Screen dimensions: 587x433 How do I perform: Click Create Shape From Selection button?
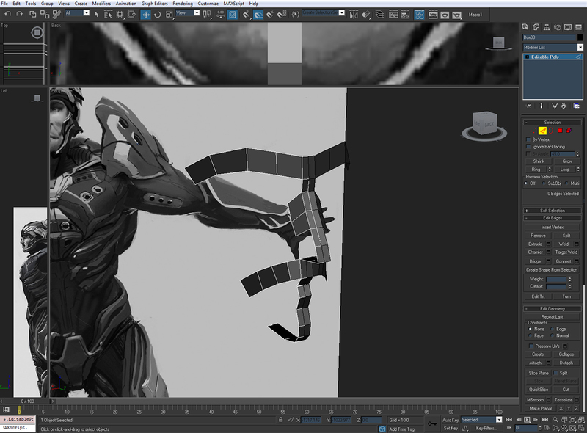[552, 269]
